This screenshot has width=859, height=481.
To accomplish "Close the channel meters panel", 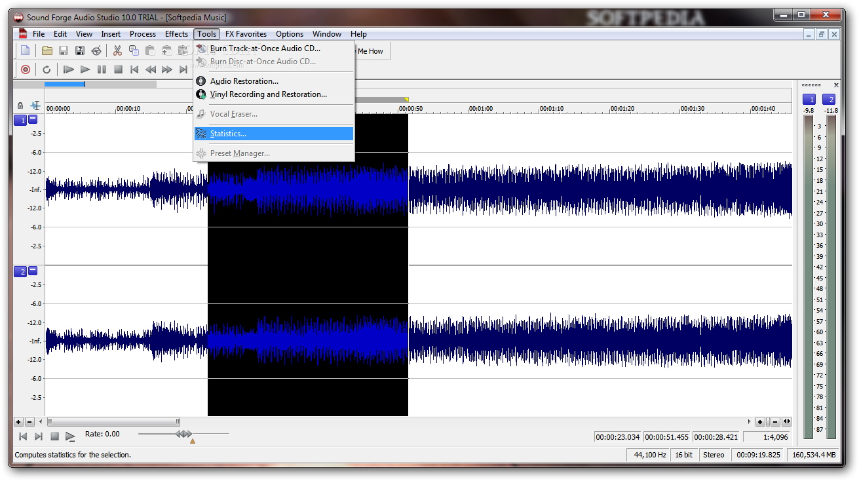I will click(835, 85).
